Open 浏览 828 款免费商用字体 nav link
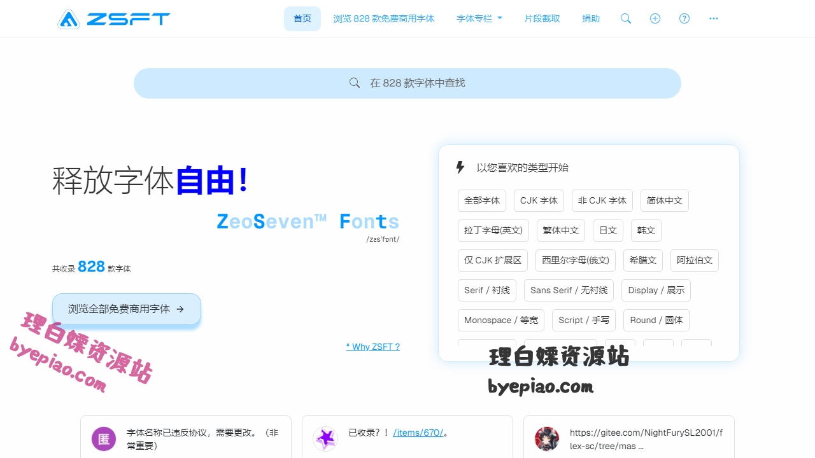The height and width of the screenshot is (458, 815). coord(384,18)
